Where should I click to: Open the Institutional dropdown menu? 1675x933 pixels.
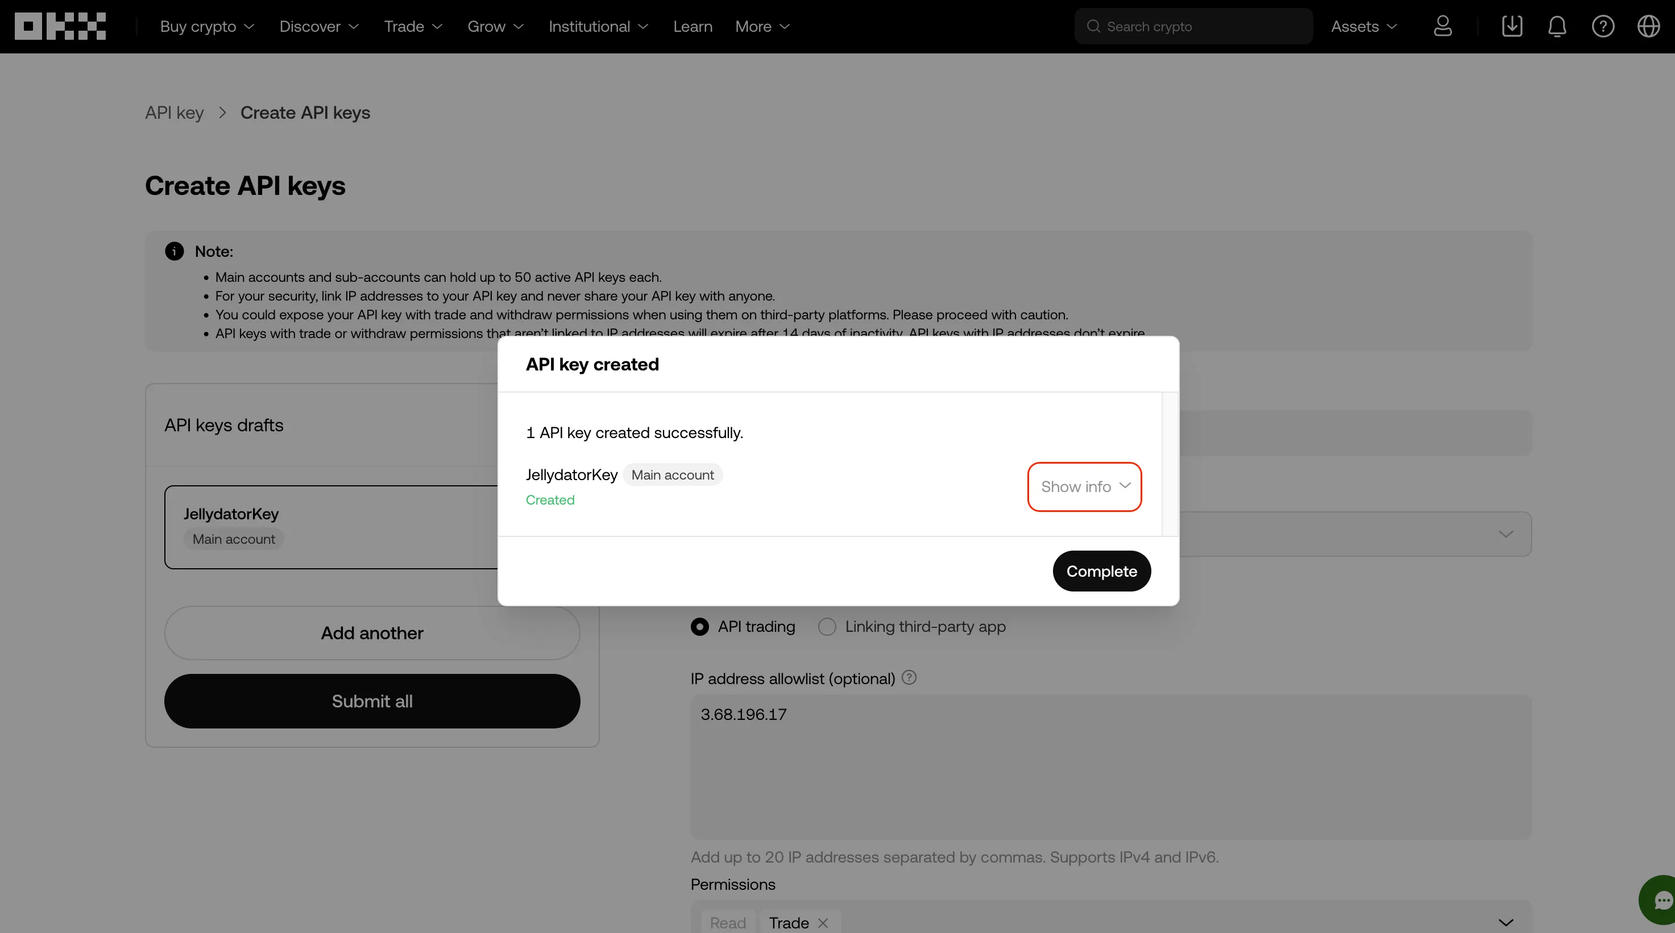tap(598, 26)
